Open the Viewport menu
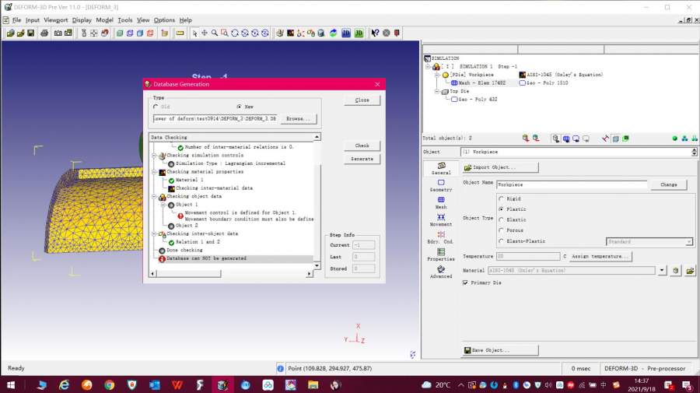700x393 pixels. tap(55, 19)
